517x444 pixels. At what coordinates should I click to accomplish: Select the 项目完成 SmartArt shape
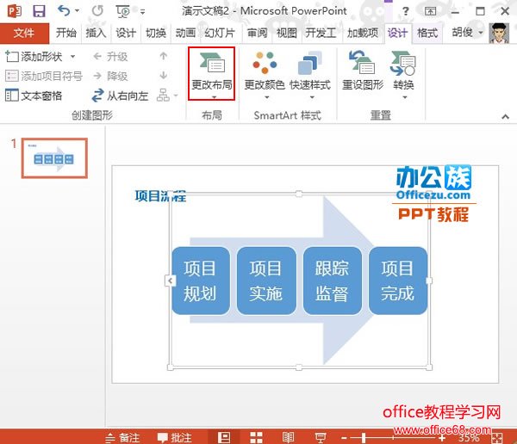[x=397, y=281]
